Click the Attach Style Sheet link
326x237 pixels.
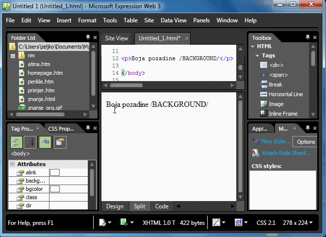[x=286, y=153]
